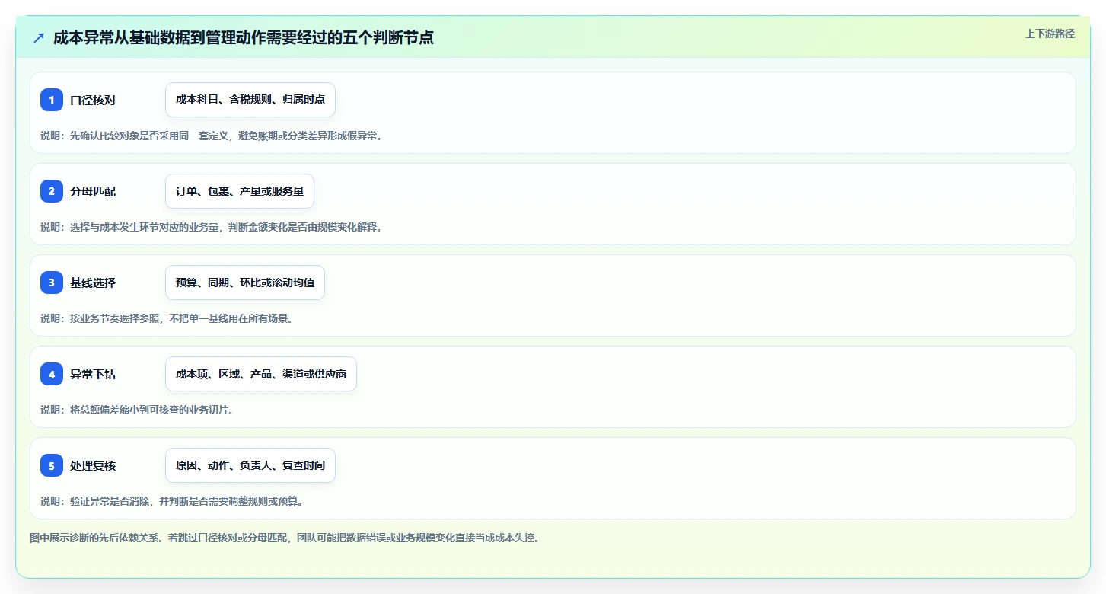
Task: Select the 成本科目、含税规则、归属时点 chip
Action: point(250,100)
